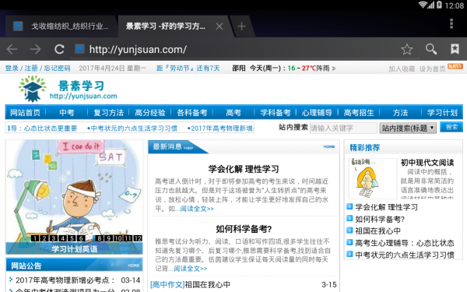Click the 景素学习 graduation cap logo
Screen dimensions: 467x292
(x=32, y=89)
